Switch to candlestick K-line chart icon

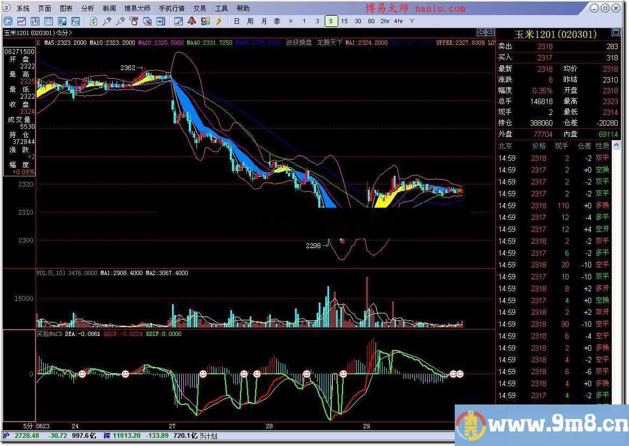click(x=35, y=21)
